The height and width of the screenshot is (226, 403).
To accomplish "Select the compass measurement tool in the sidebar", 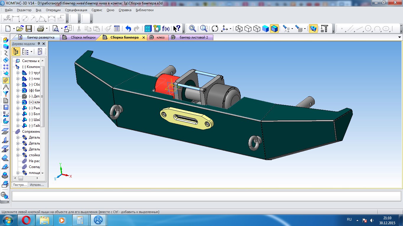I will (x=6, y=87).
